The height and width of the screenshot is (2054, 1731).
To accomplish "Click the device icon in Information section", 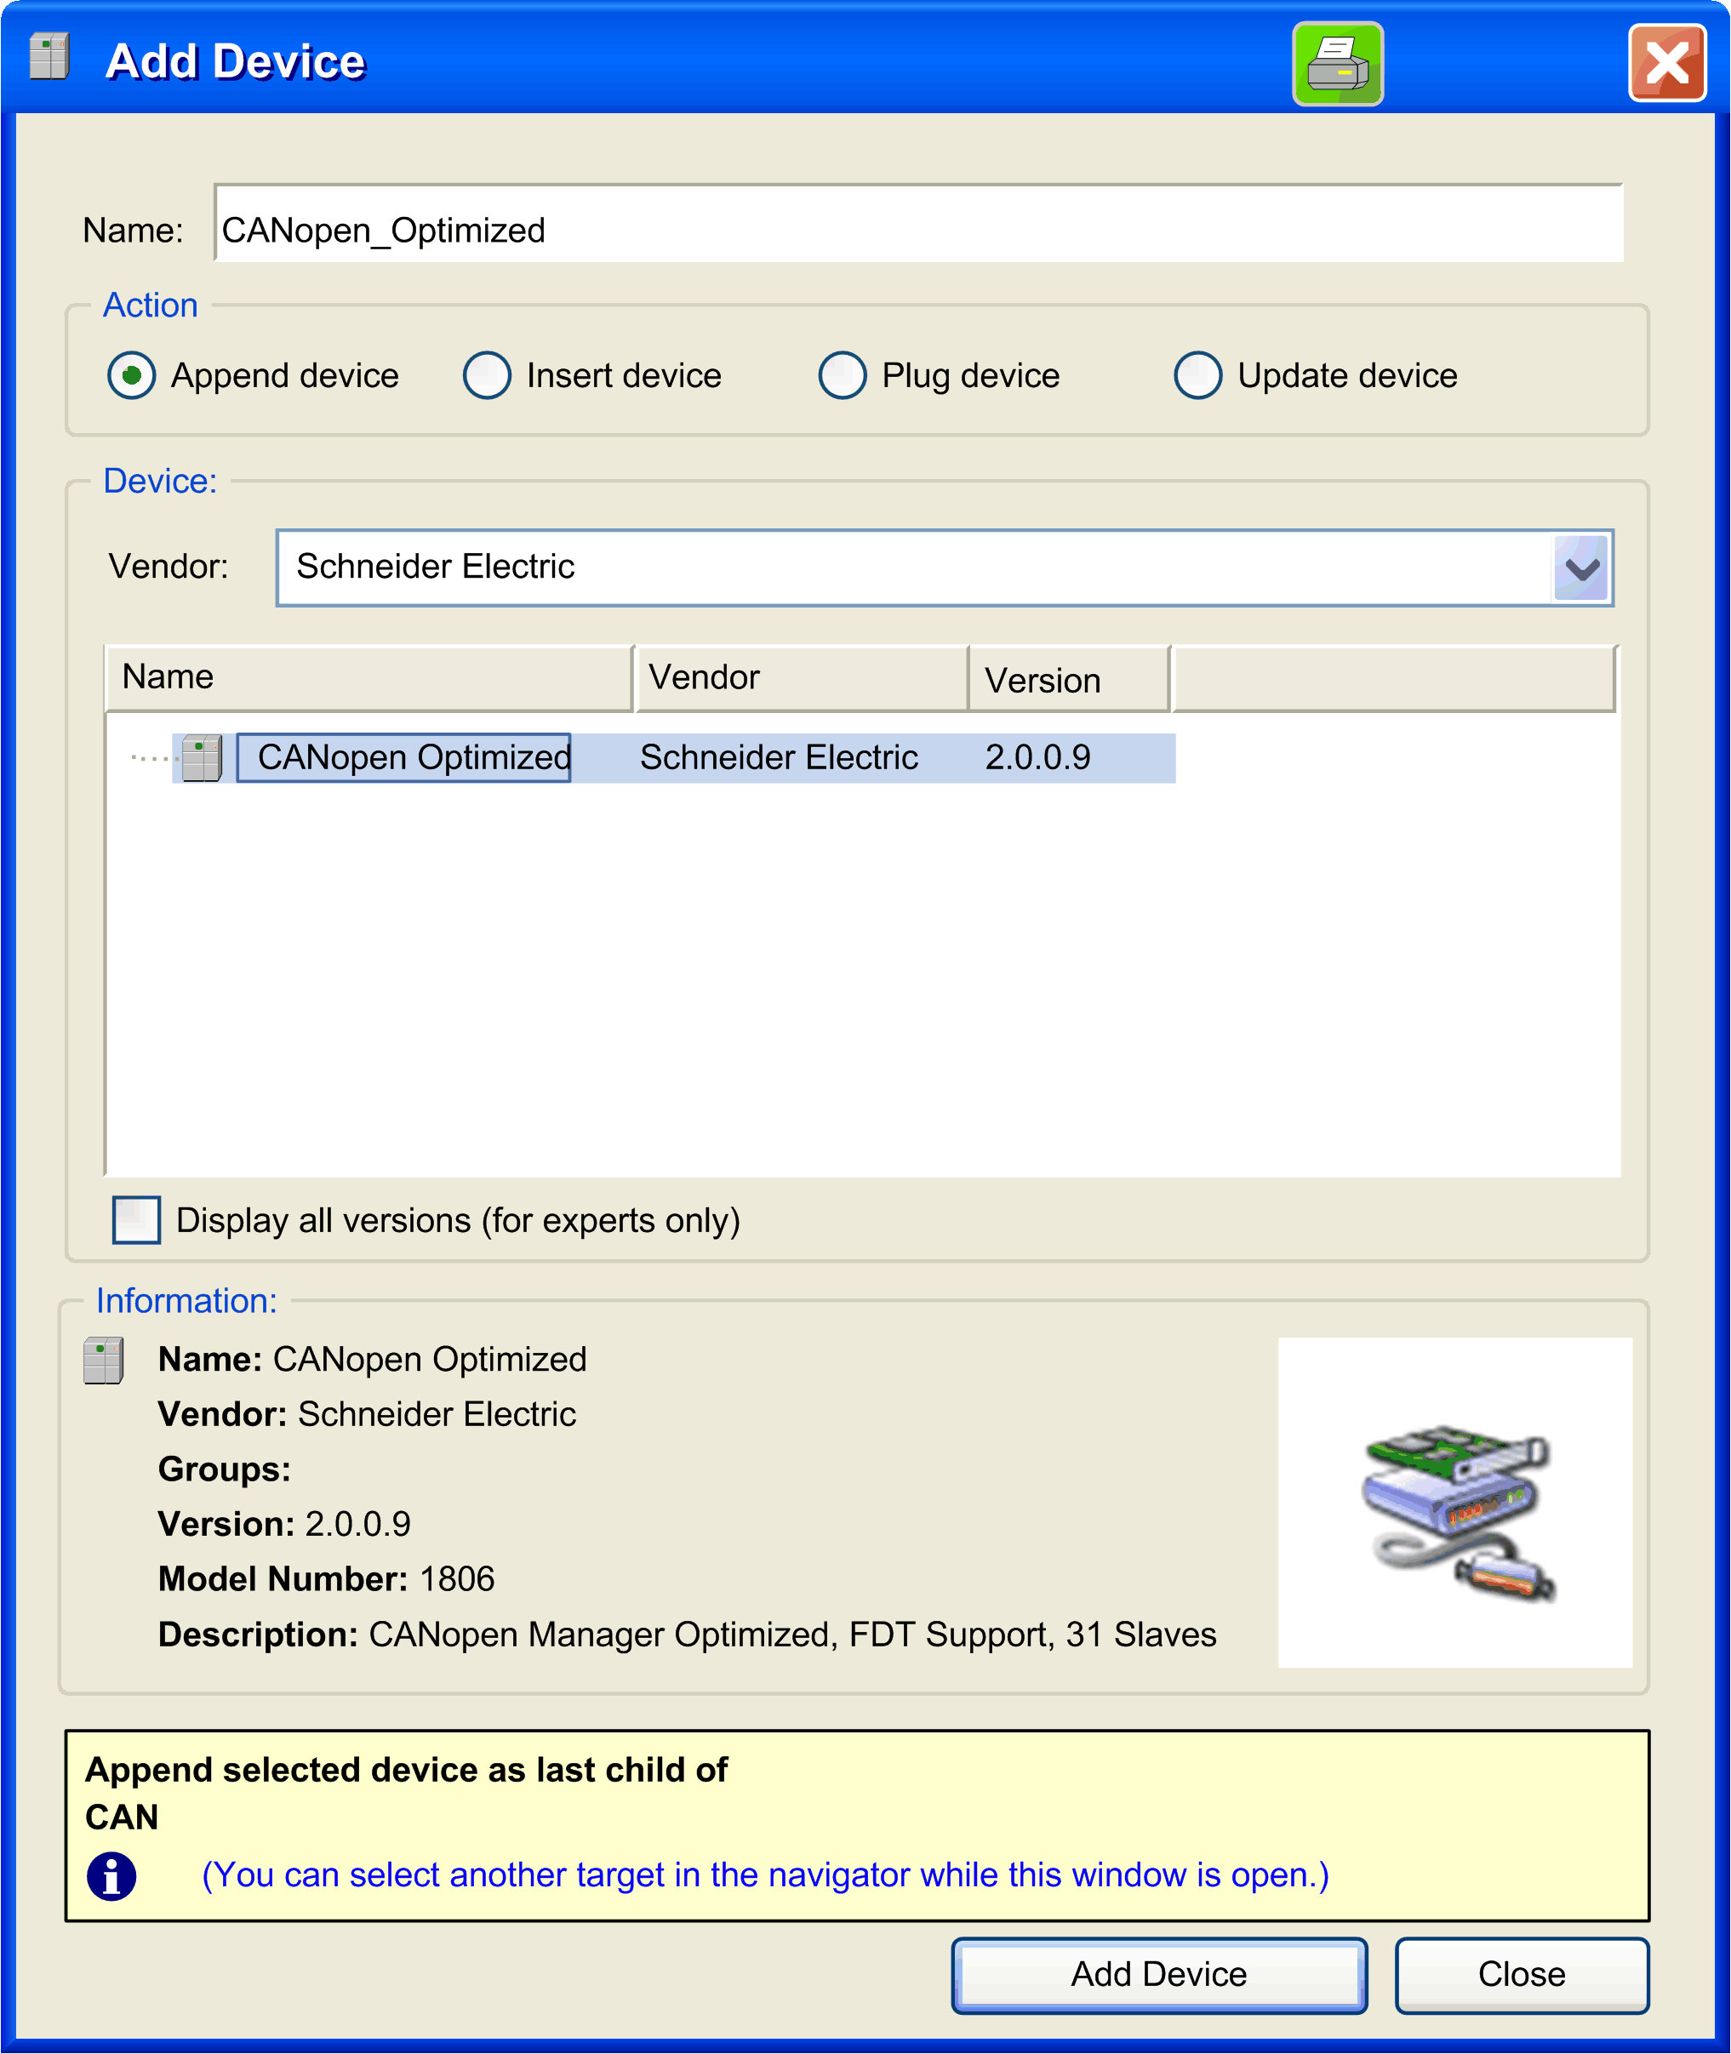I will tap(103, 1361).
